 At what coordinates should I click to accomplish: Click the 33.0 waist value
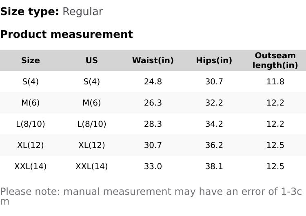[153, 166]
